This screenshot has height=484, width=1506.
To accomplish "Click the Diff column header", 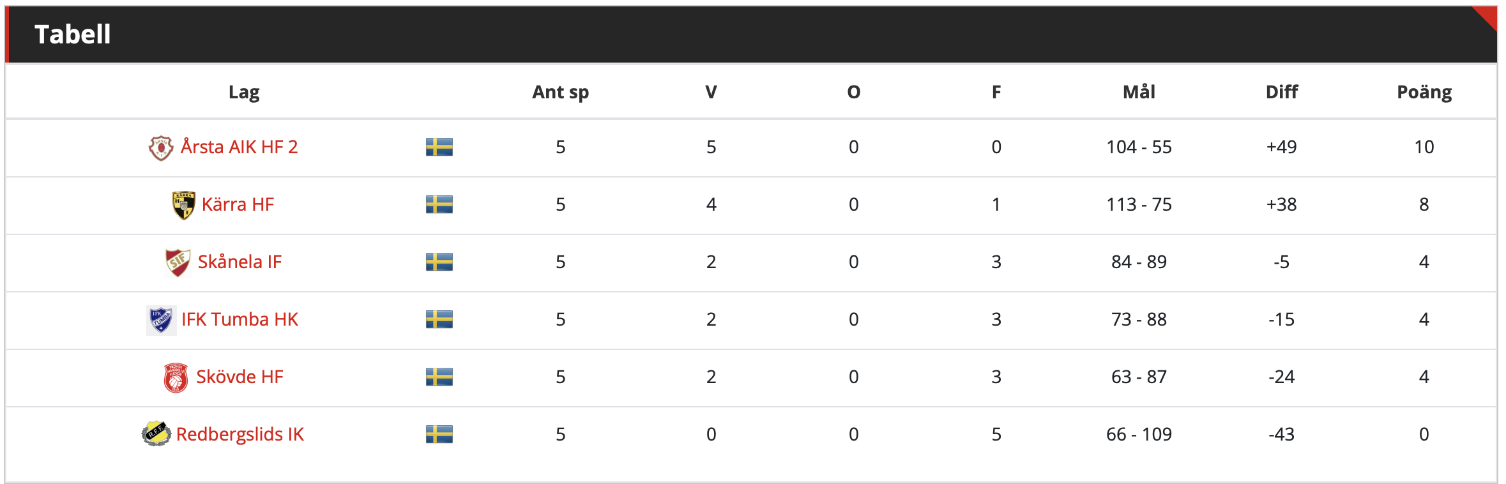I will [x=1282, y=92].
